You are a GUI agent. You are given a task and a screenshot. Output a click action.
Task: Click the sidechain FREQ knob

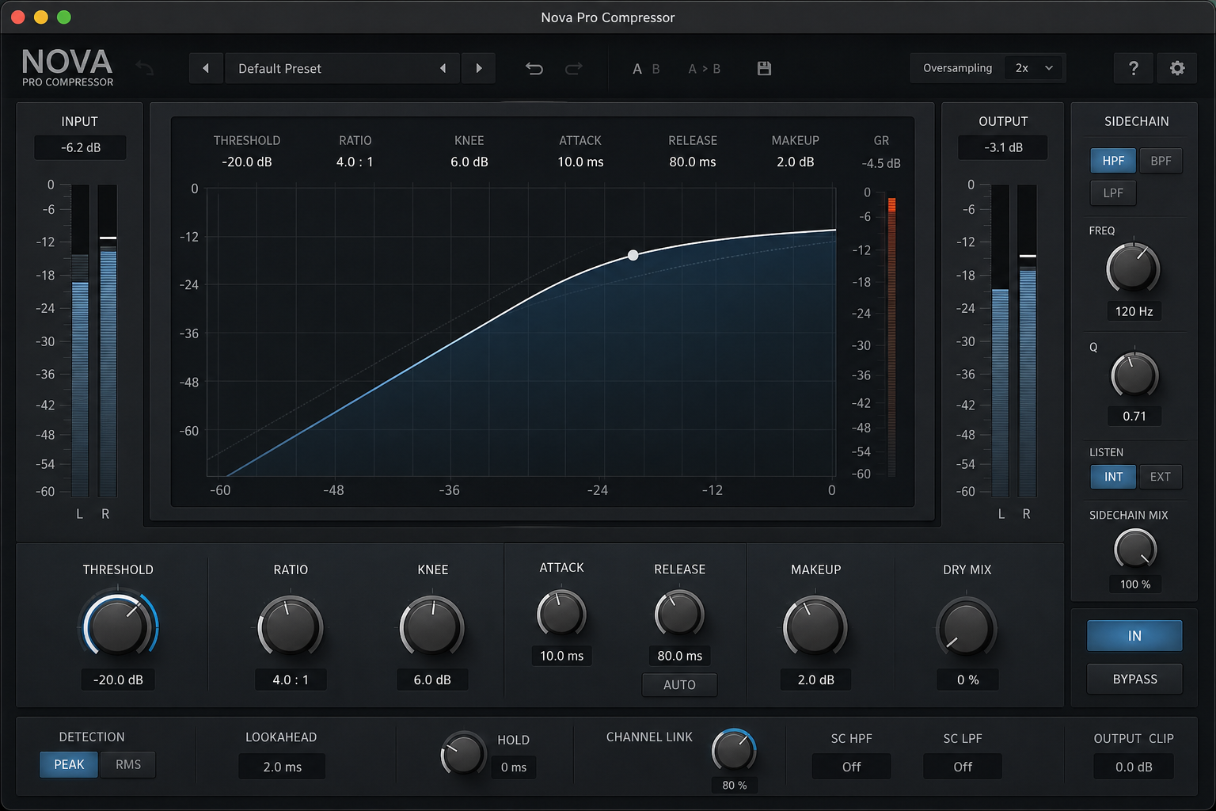1133,268
